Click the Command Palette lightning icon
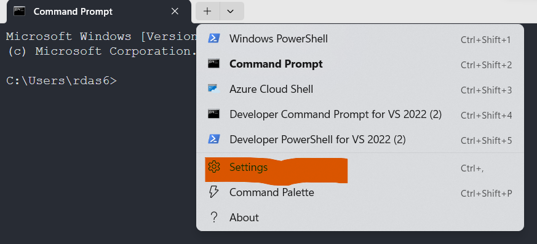The height and width of the screenshot is (244, 537). click(213, 192)
